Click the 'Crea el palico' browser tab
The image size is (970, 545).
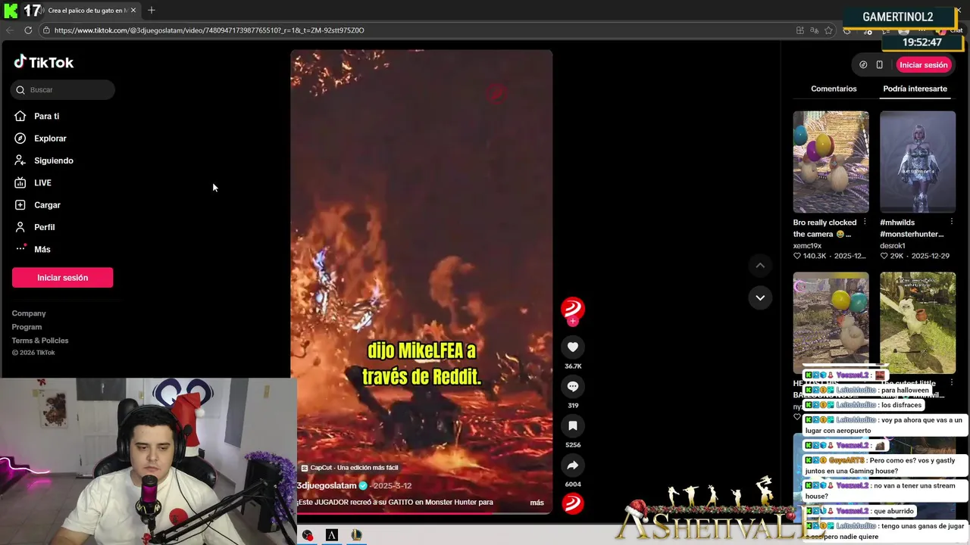[x=87, y=11]
